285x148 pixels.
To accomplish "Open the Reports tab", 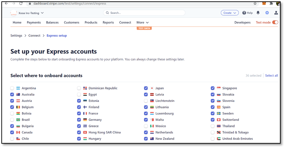I will [x=108, y=22].
